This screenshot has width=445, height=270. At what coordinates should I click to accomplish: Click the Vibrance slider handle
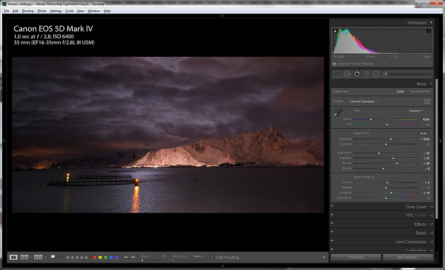click(391, 193)
